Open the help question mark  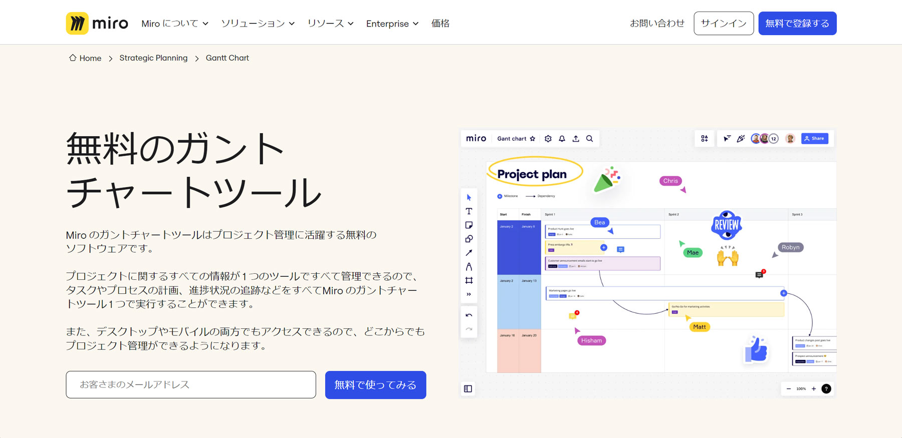[826, 389]
